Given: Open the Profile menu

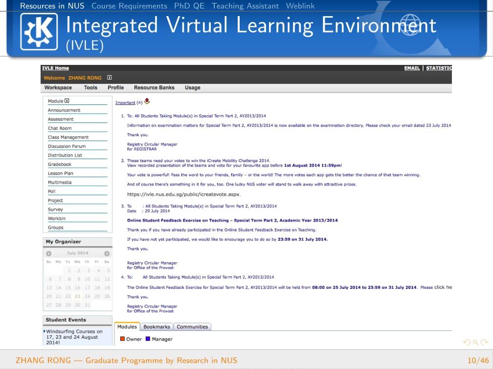Looking at the screenshot, I should click(116, 87).
